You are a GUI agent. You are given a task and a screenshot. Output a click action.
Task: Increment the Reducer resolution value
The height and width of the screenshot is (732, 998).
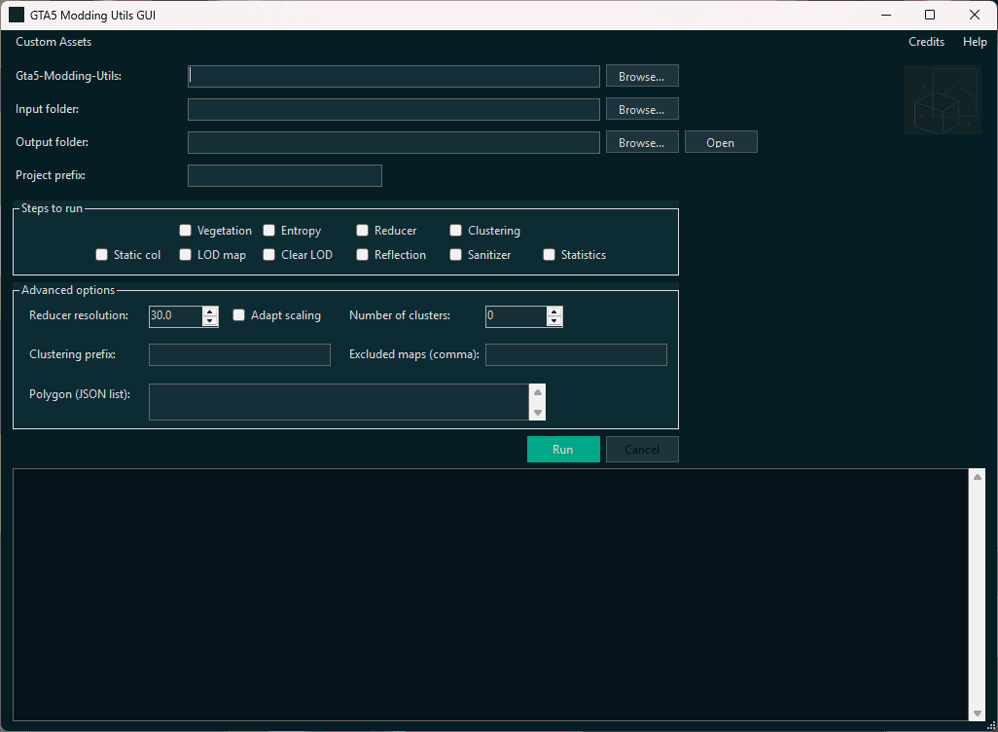tap(210, 311)
